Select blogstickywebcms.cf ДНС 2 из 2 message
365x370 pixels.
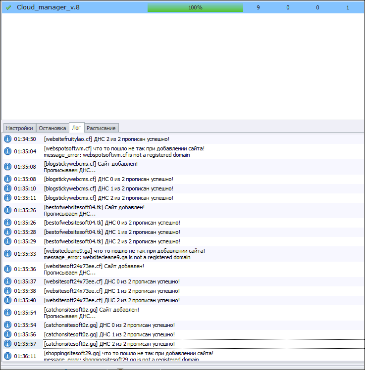pyautogui.click(x=108, y=198)
